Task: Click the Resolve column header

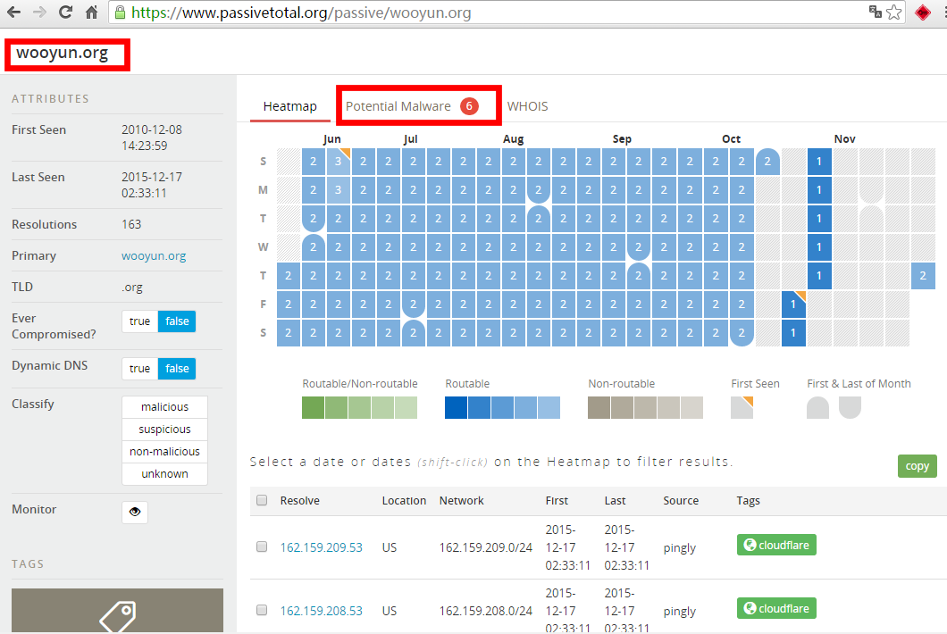Action: [299, 501]
